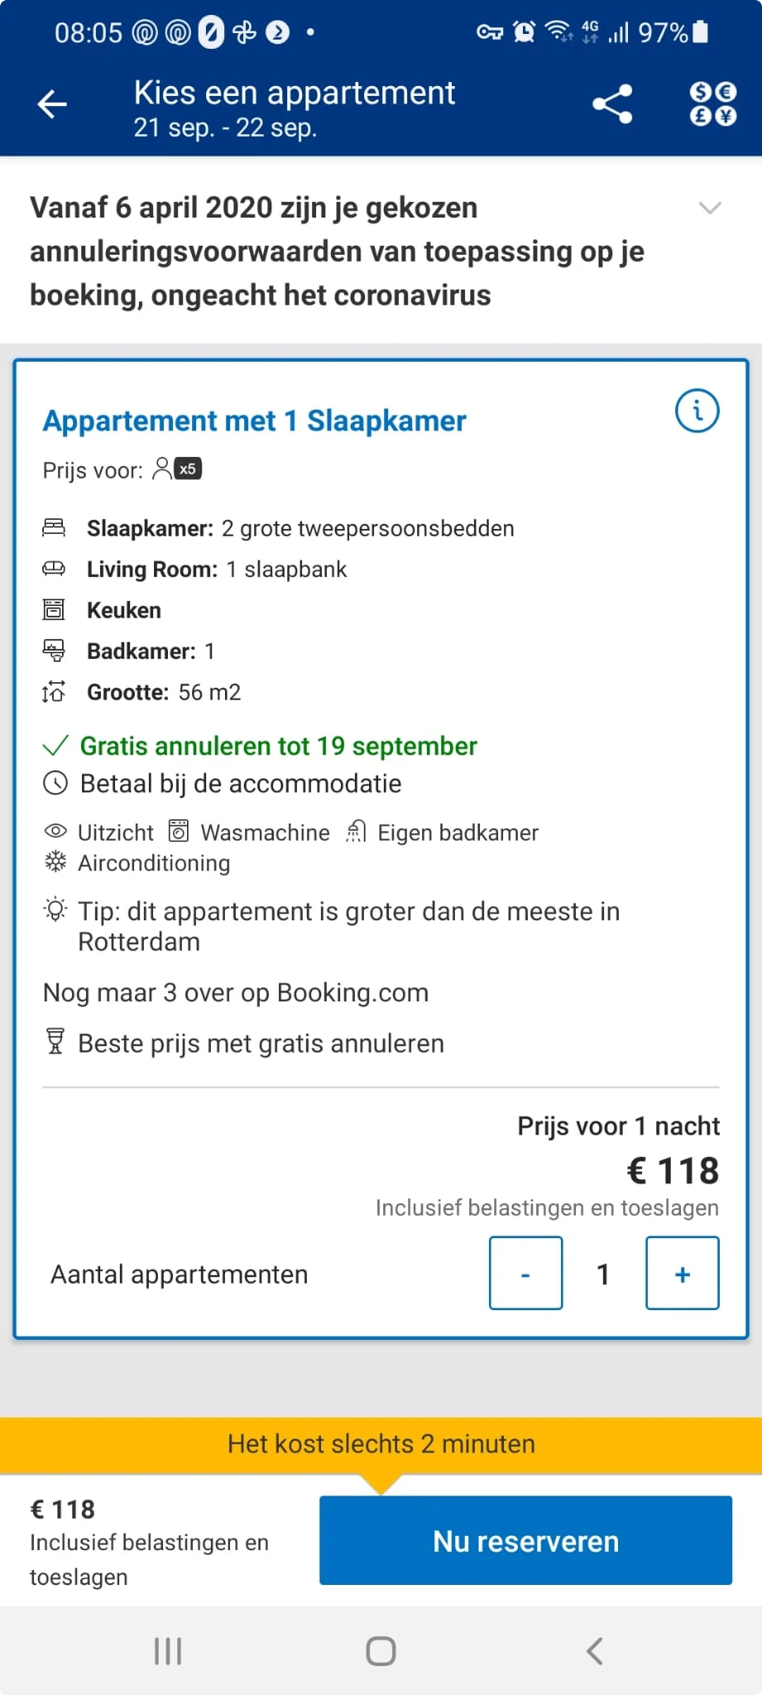
Task: Decrease the number of apartments
Action: coord(525,1273)
